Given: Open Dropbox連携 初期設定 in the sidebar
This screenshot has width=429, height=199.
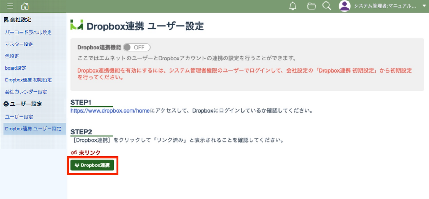Looking at the screenshot, I should tap(29, 80).
